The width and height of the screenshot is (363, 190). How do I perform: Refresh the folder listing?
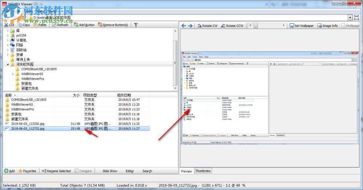tap(60, 25)
